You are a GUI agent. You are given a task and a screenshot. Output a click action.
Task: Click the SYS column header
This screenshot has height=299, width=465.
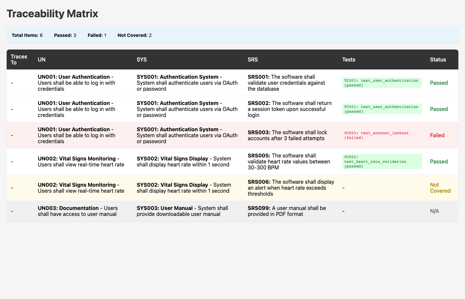[188, 59]
